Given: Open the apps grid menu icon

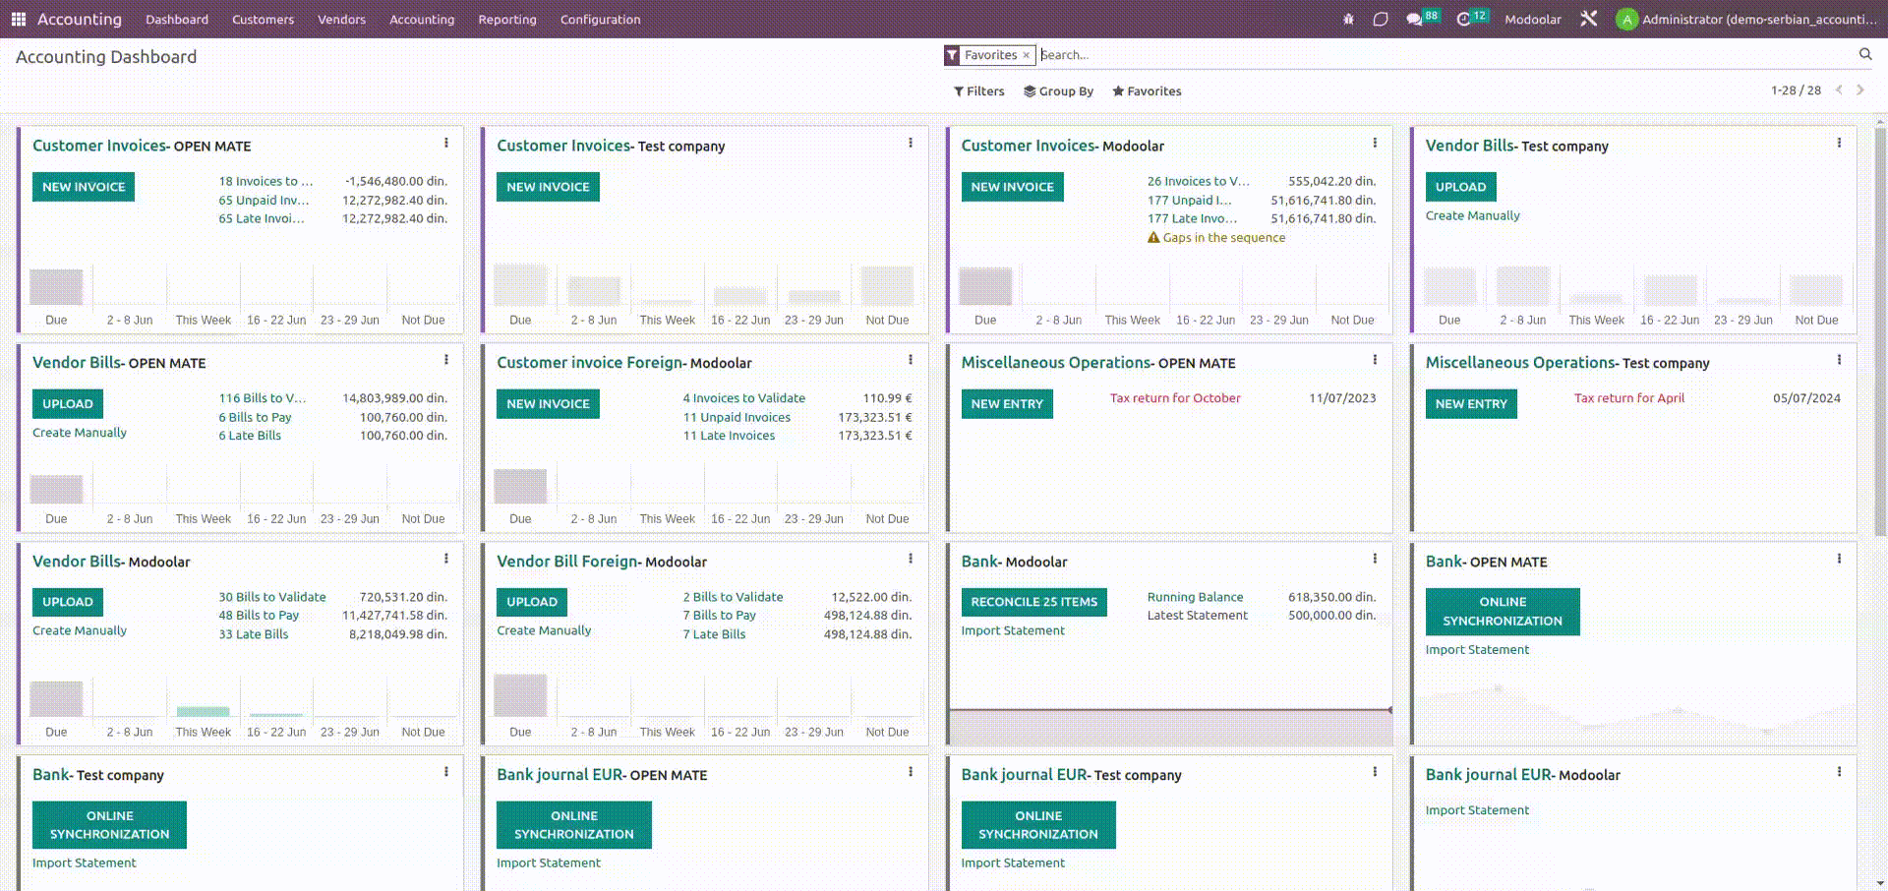Looking at the screenshot, I should click(x=18, y=19).
